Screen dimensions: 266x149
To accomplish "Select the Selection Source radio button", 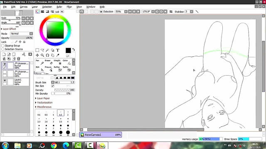I will click(3, 49).
